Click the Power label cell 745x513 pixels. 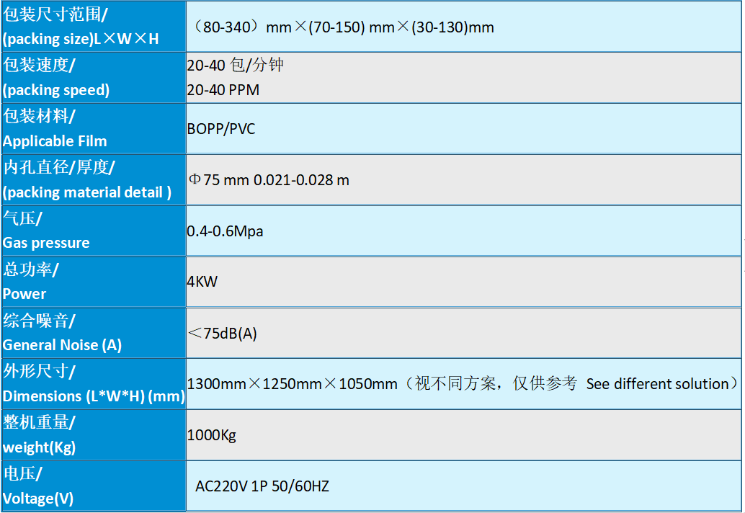(x=93, y=282)
